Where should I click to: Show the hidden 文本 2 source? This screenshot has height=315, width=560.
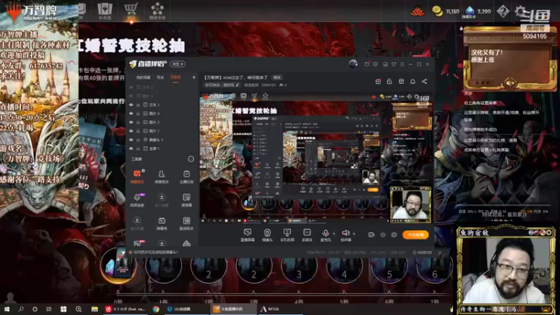(131, 87)
